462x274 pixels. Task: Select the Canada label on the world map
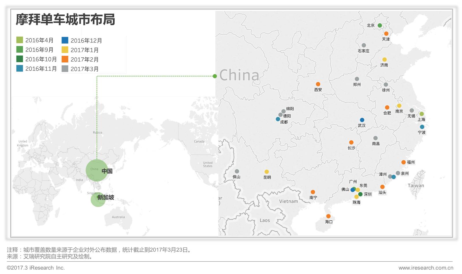coord(199,141)
